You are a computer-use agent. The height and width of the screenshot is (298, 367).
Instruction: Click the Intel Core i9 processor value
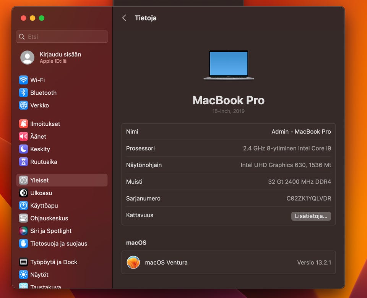[x=287, y=148]
